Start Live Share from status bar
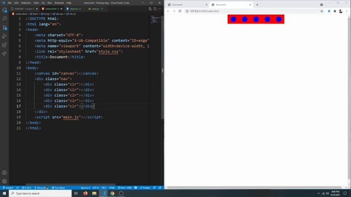 tap(58, 188)
